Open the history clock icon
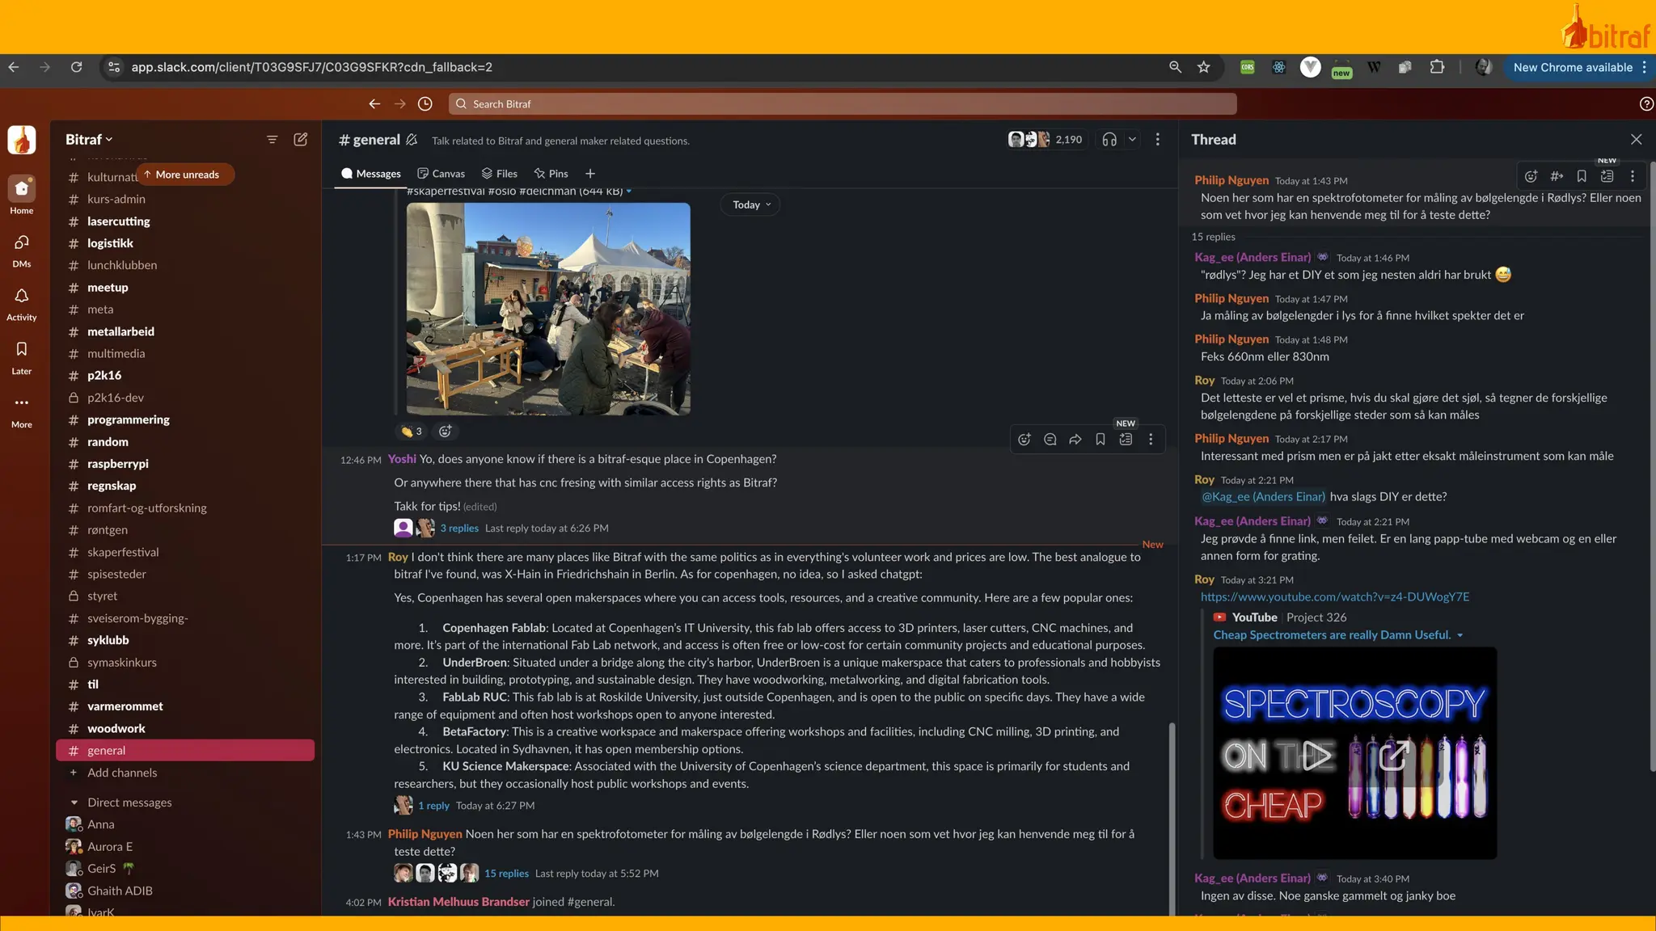The width and height of the screenshot is (1656, 931). point(425,103)
